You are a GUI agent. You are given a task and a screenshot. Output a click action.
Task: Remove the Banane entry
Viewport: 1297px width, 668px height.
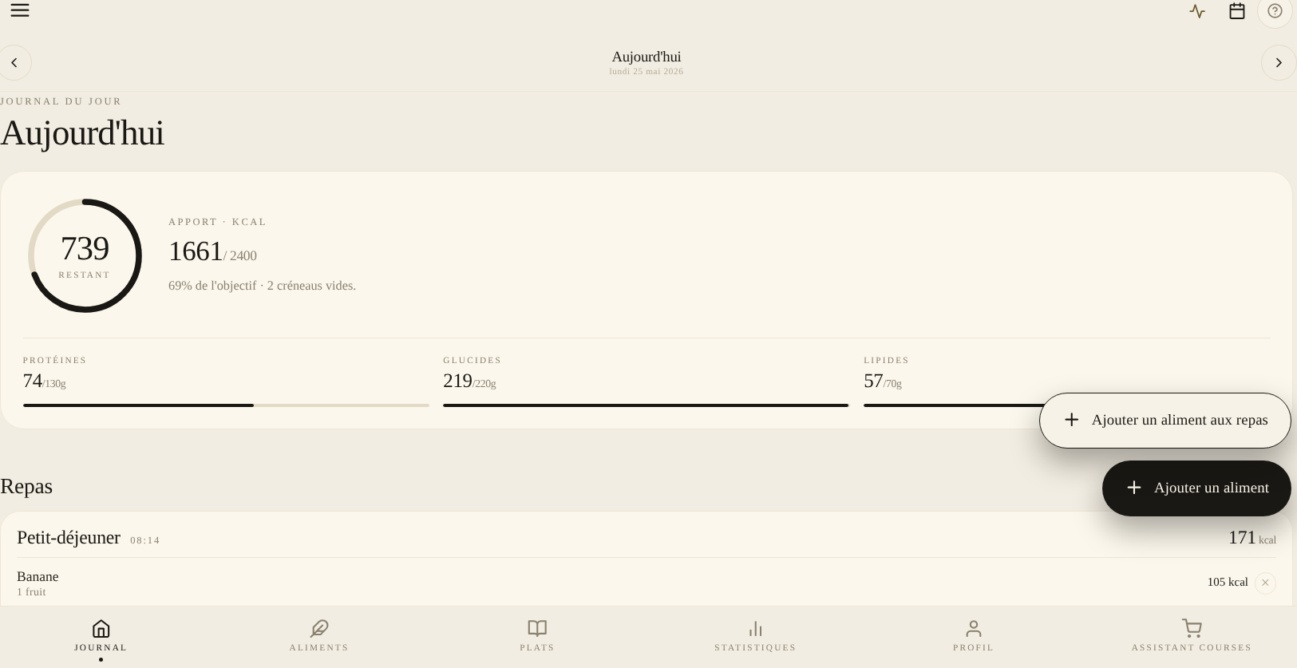(x=1265, y=583)
